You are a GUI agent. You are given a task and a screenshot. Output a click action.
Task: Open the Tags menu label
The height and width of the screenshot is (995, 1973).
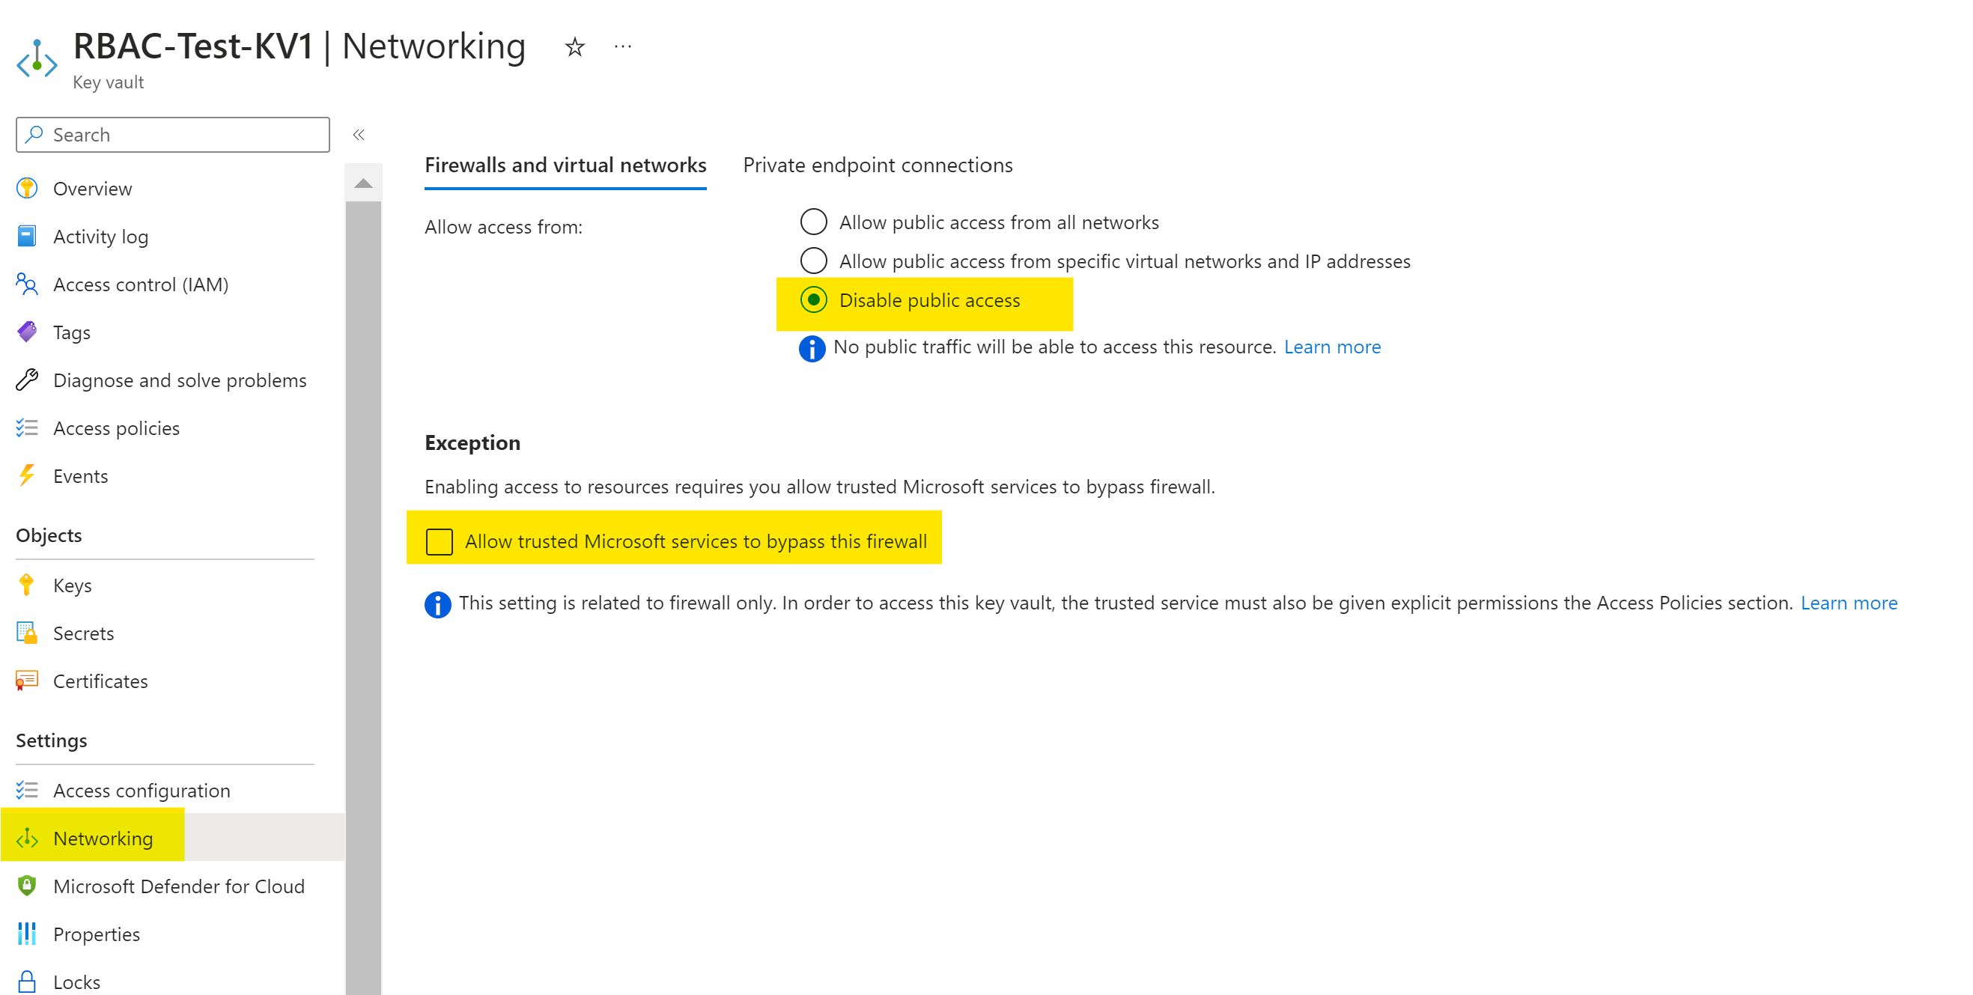pyautogui.click(x=72, y=332)
